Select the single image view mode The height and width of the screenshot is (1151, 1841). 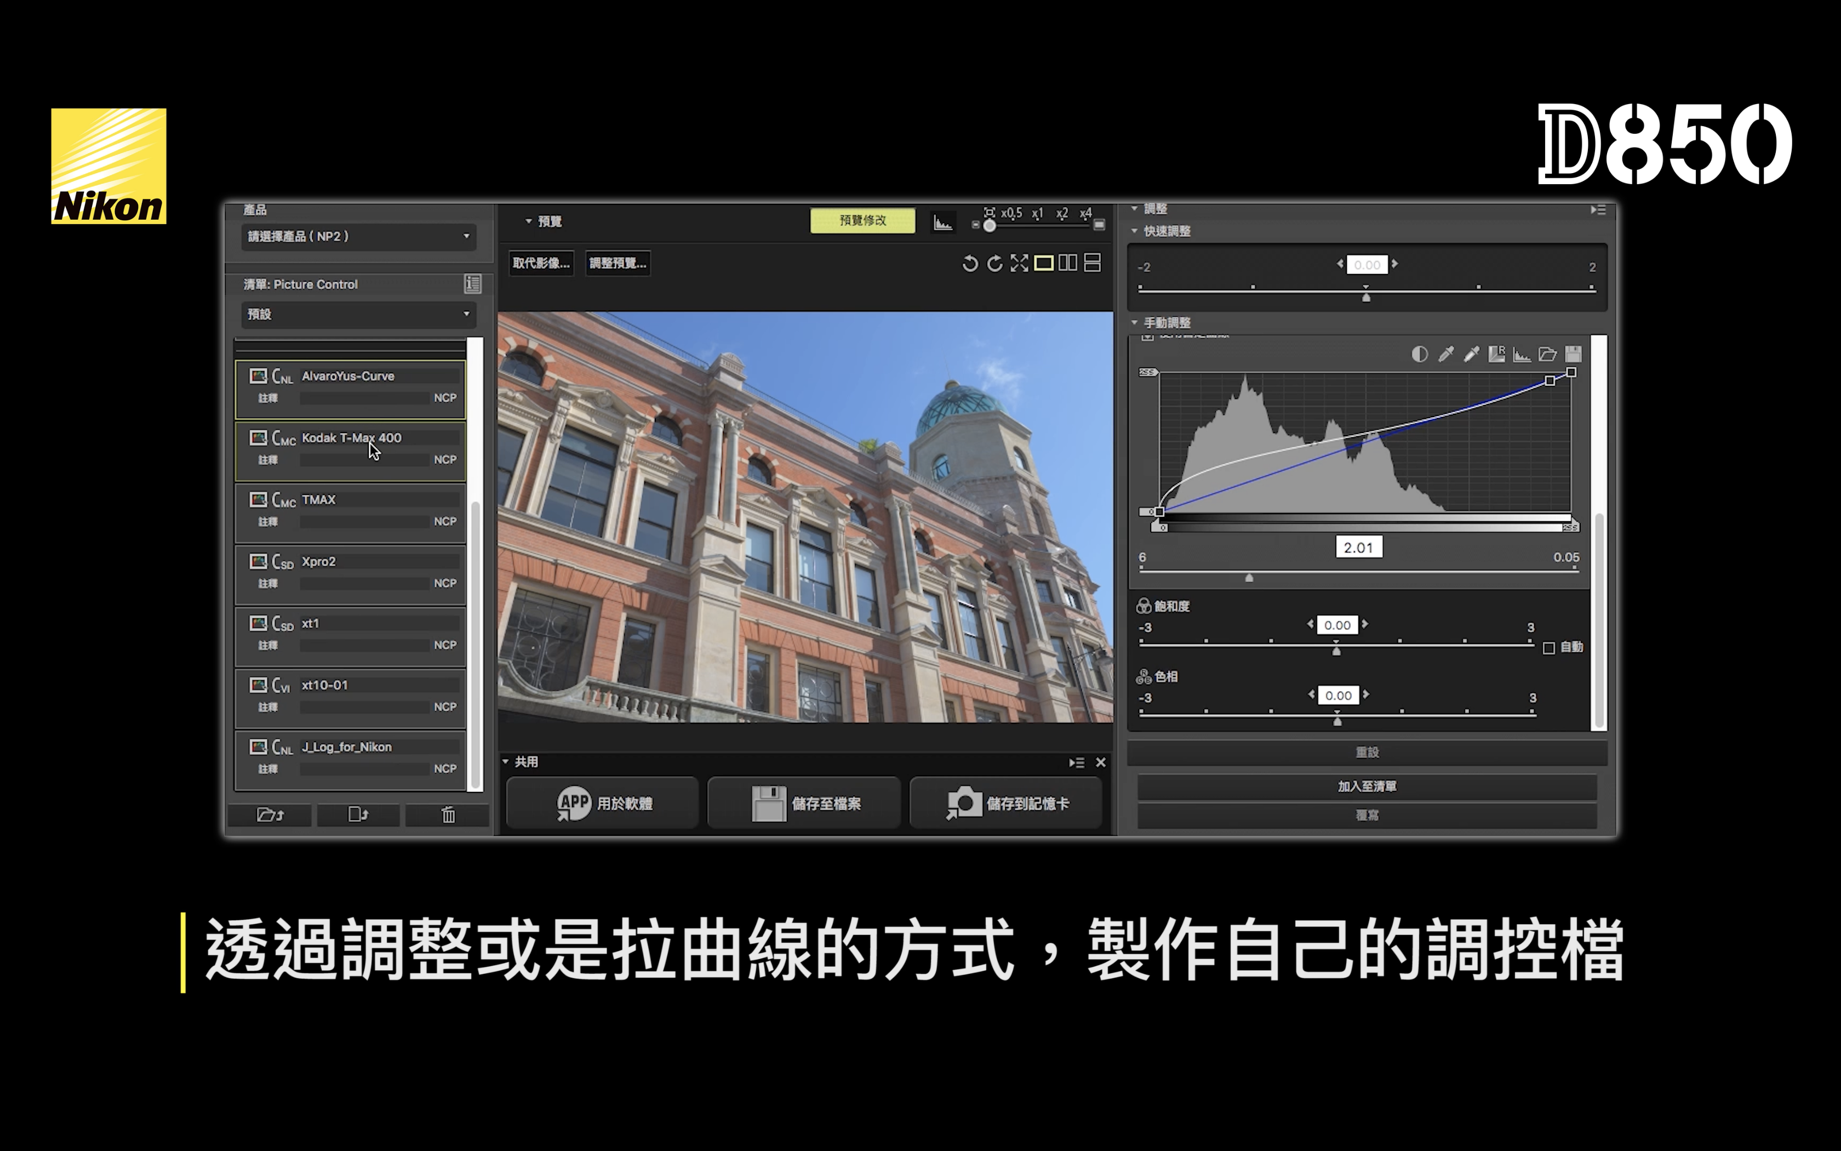pyautogui.click(x=1044, y=264)
